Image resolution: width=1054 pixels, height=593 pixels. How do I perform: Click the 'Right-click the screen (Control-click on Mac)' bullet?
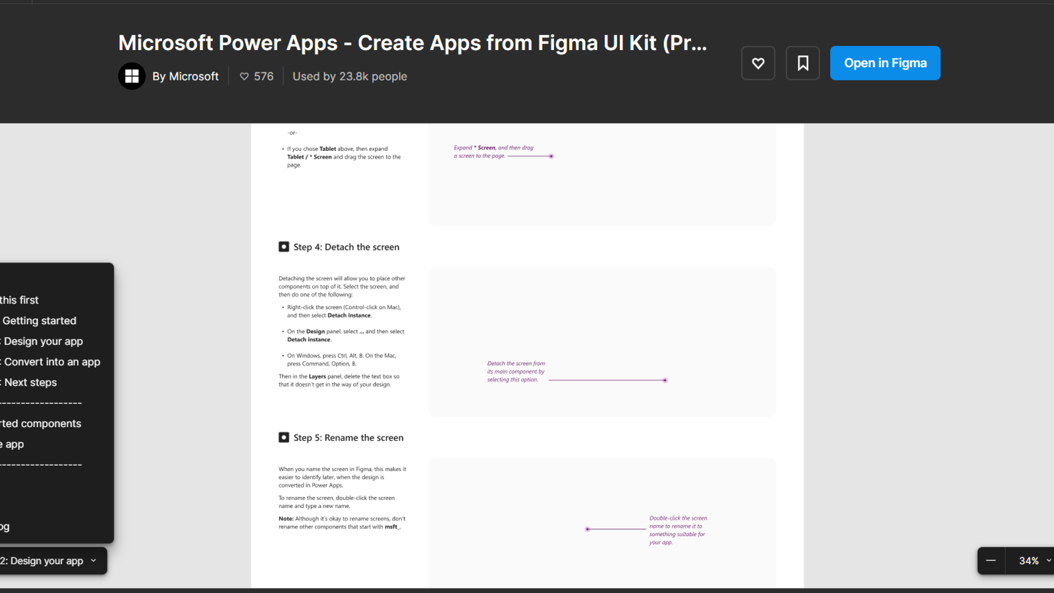pos(344,311)
